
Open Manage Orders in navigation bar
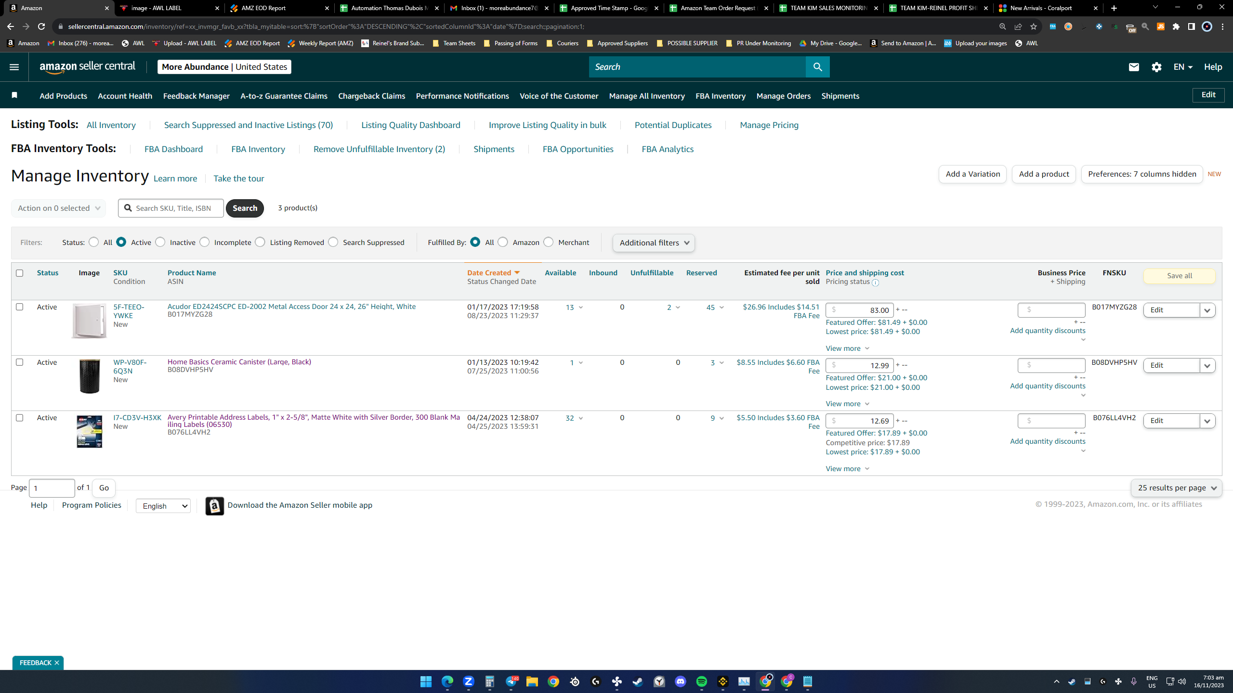pos(784,96)
